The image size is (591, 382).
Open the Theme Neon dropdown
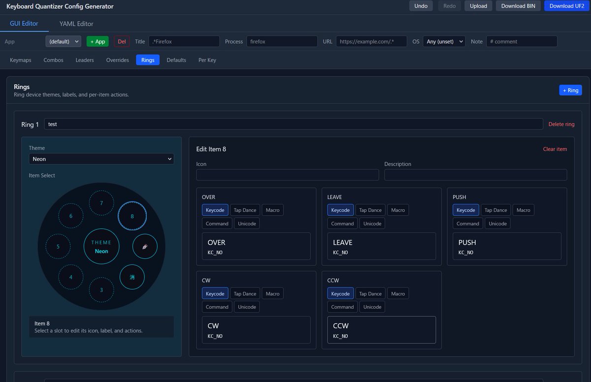pos(101,159)
